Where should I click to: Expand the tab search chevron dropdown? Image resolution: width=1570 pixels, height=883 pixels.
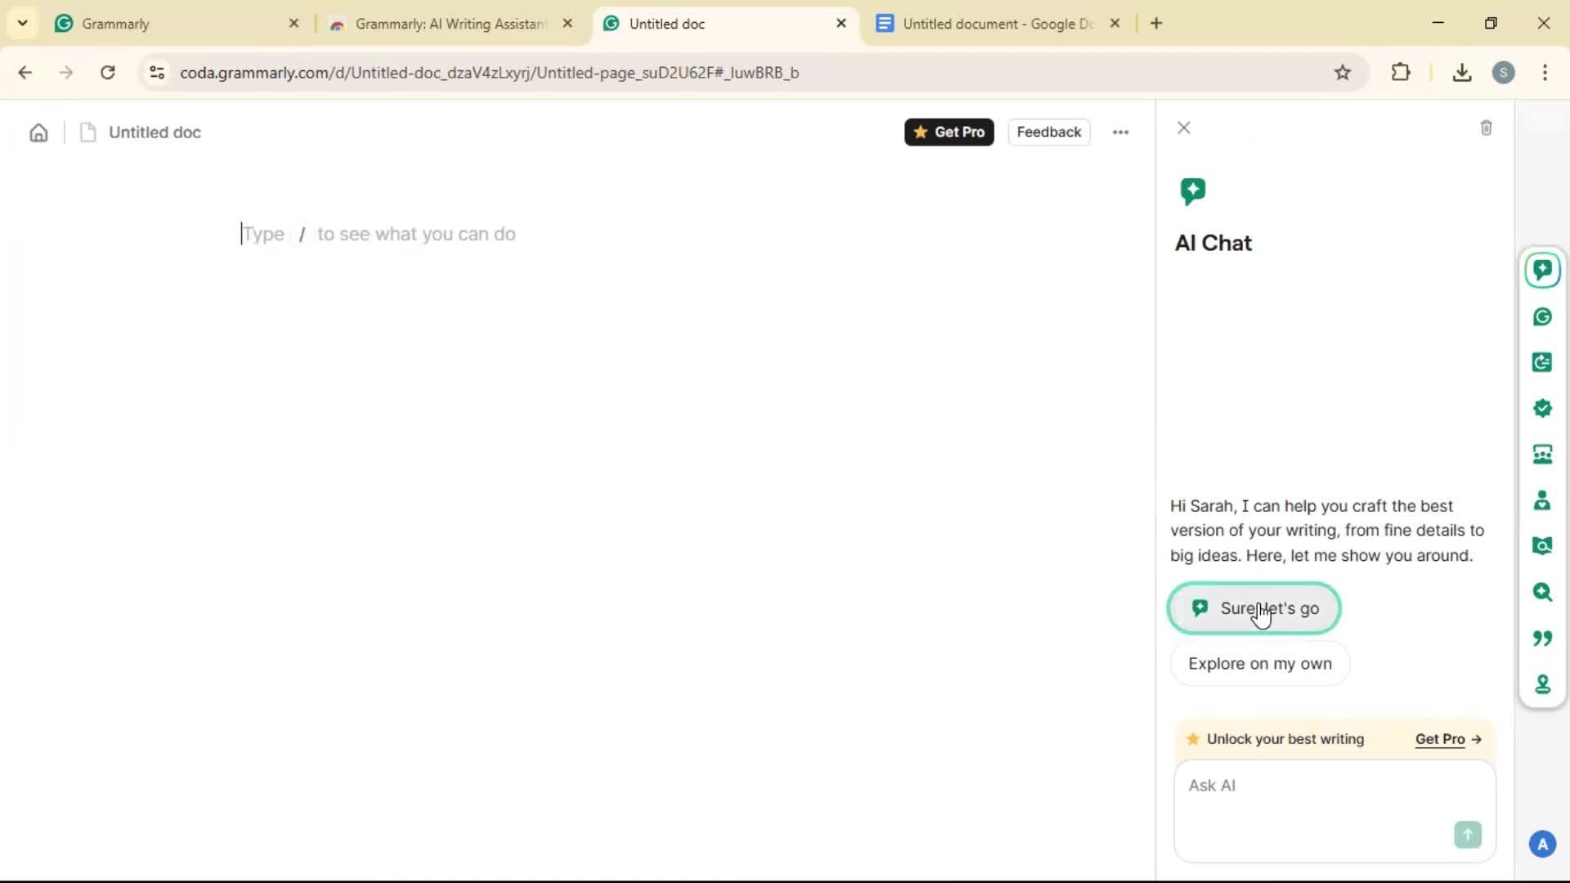22,23
